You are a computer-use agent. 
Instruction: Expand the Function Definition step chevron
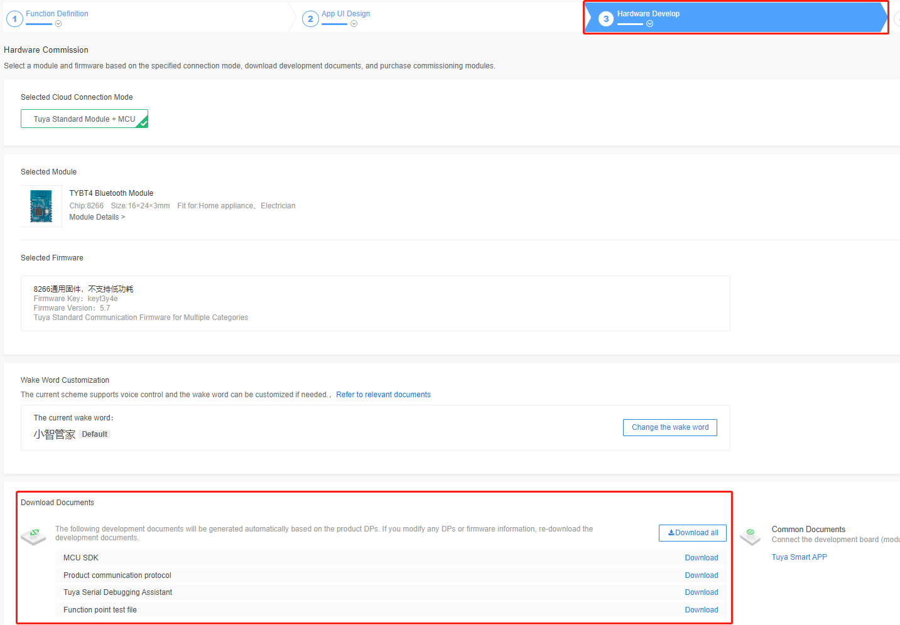(x=58, y=24)
